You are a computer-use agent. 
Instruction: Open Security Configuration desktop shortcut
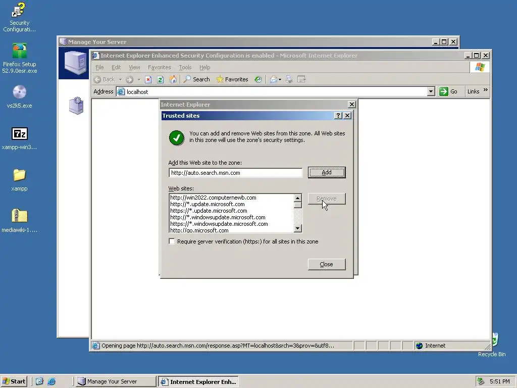tap(19, 17)
